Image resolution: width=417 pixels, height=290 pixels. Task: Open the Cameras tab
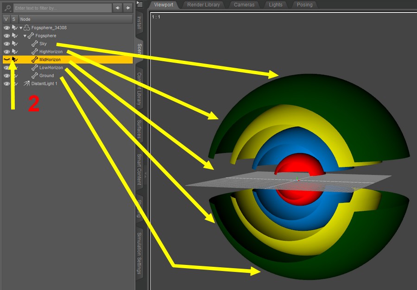244,5
